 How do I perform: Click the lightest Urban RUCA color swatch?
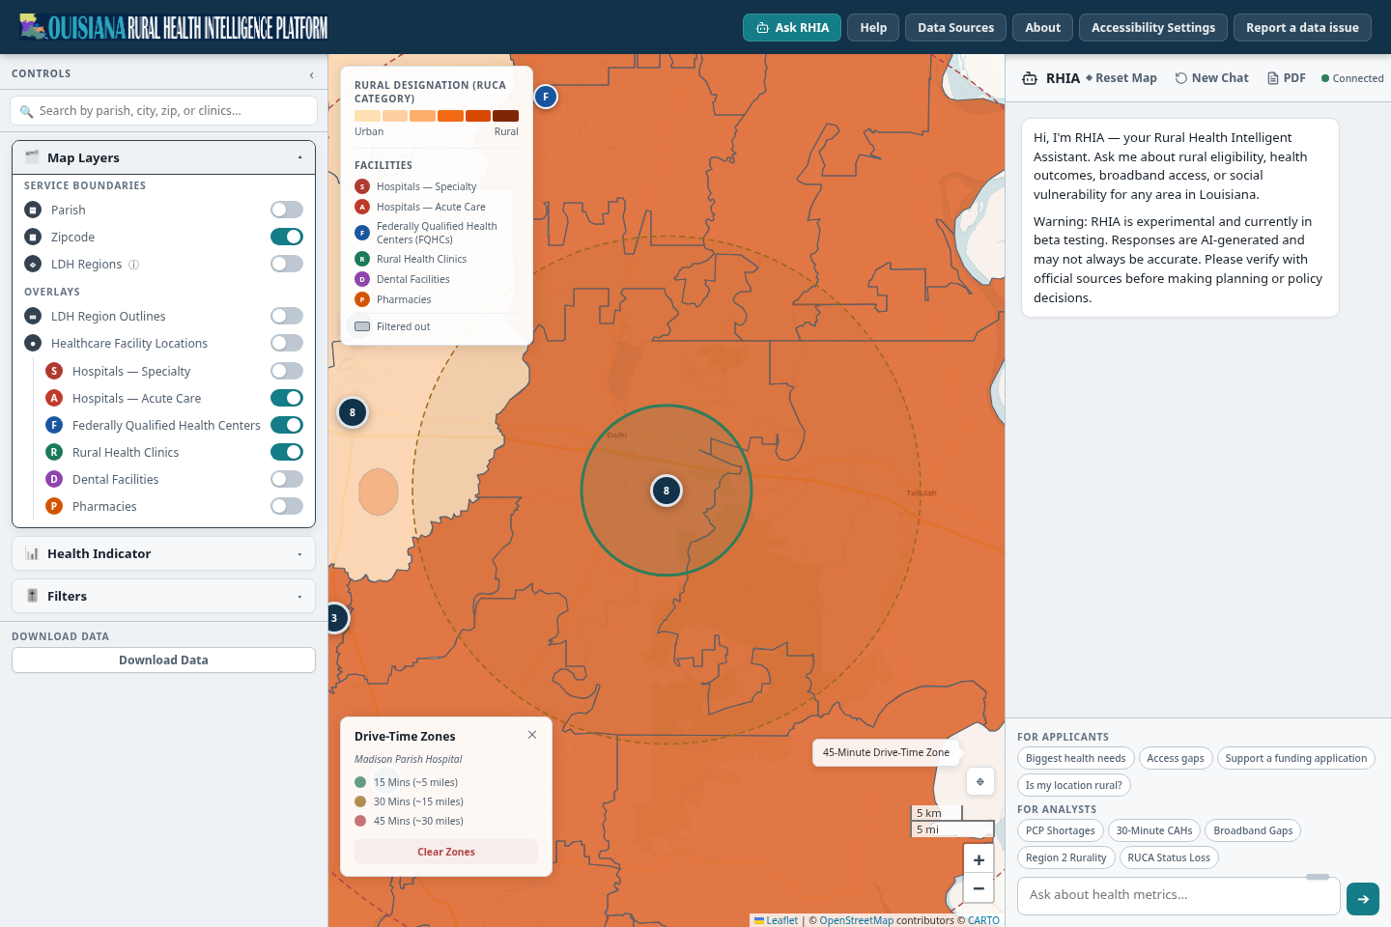tap(367, 116)
